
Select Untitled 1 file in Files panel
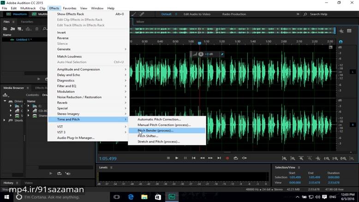point(24,40)
